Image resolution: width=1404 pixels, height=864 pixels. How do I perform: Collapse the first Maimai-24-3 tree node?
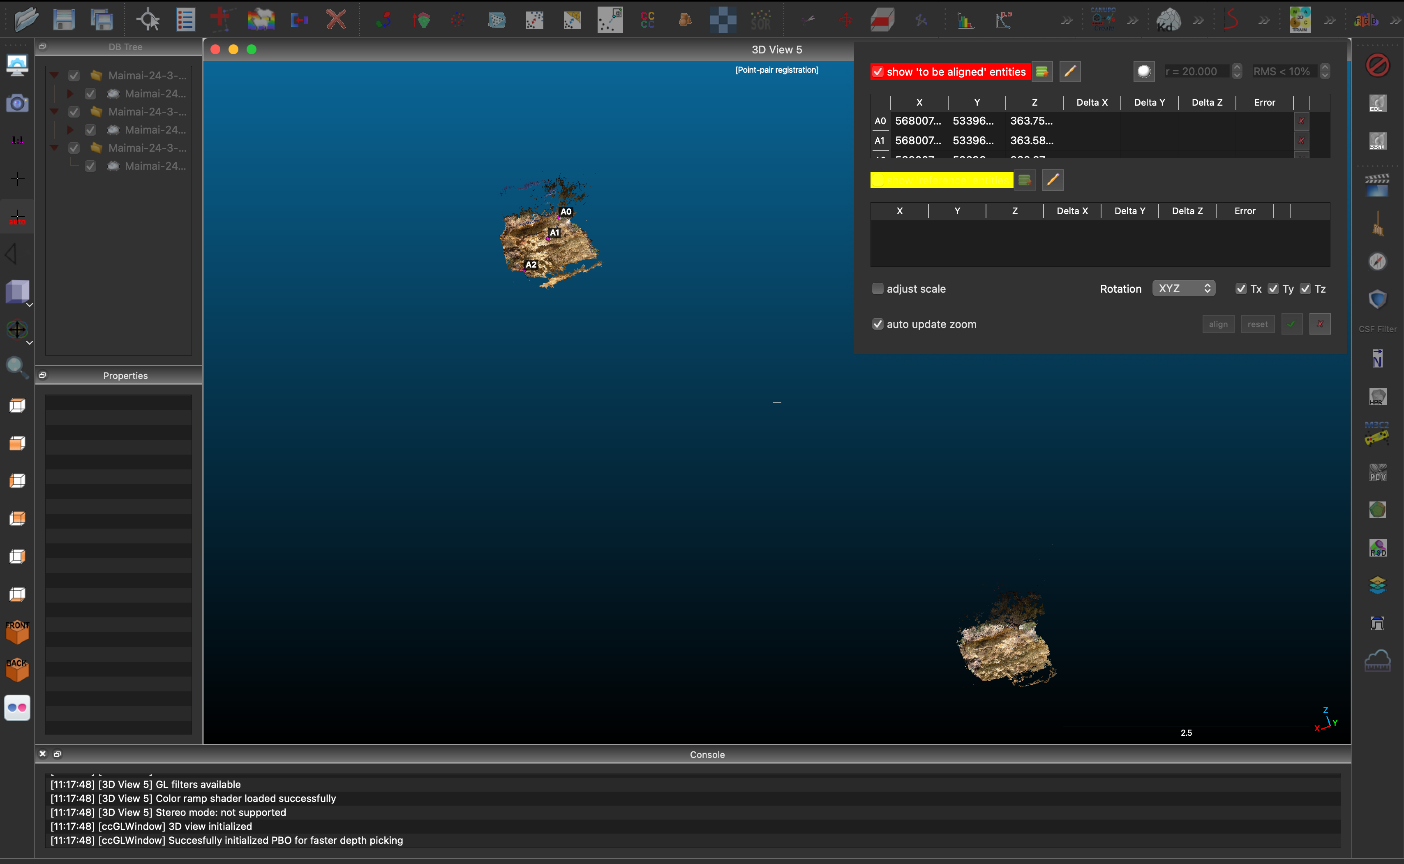tap(54, 75)
